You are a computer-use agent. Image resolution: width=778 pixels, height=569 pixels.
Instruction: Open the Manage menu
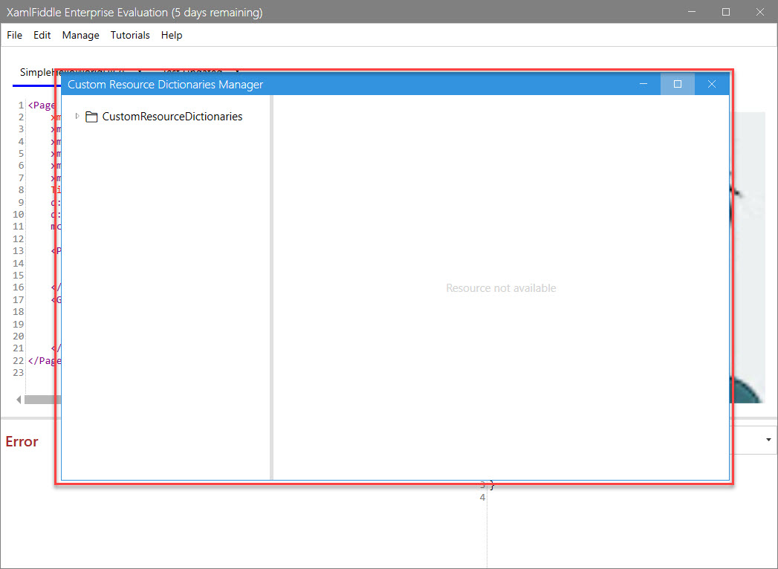click(80, 35)
